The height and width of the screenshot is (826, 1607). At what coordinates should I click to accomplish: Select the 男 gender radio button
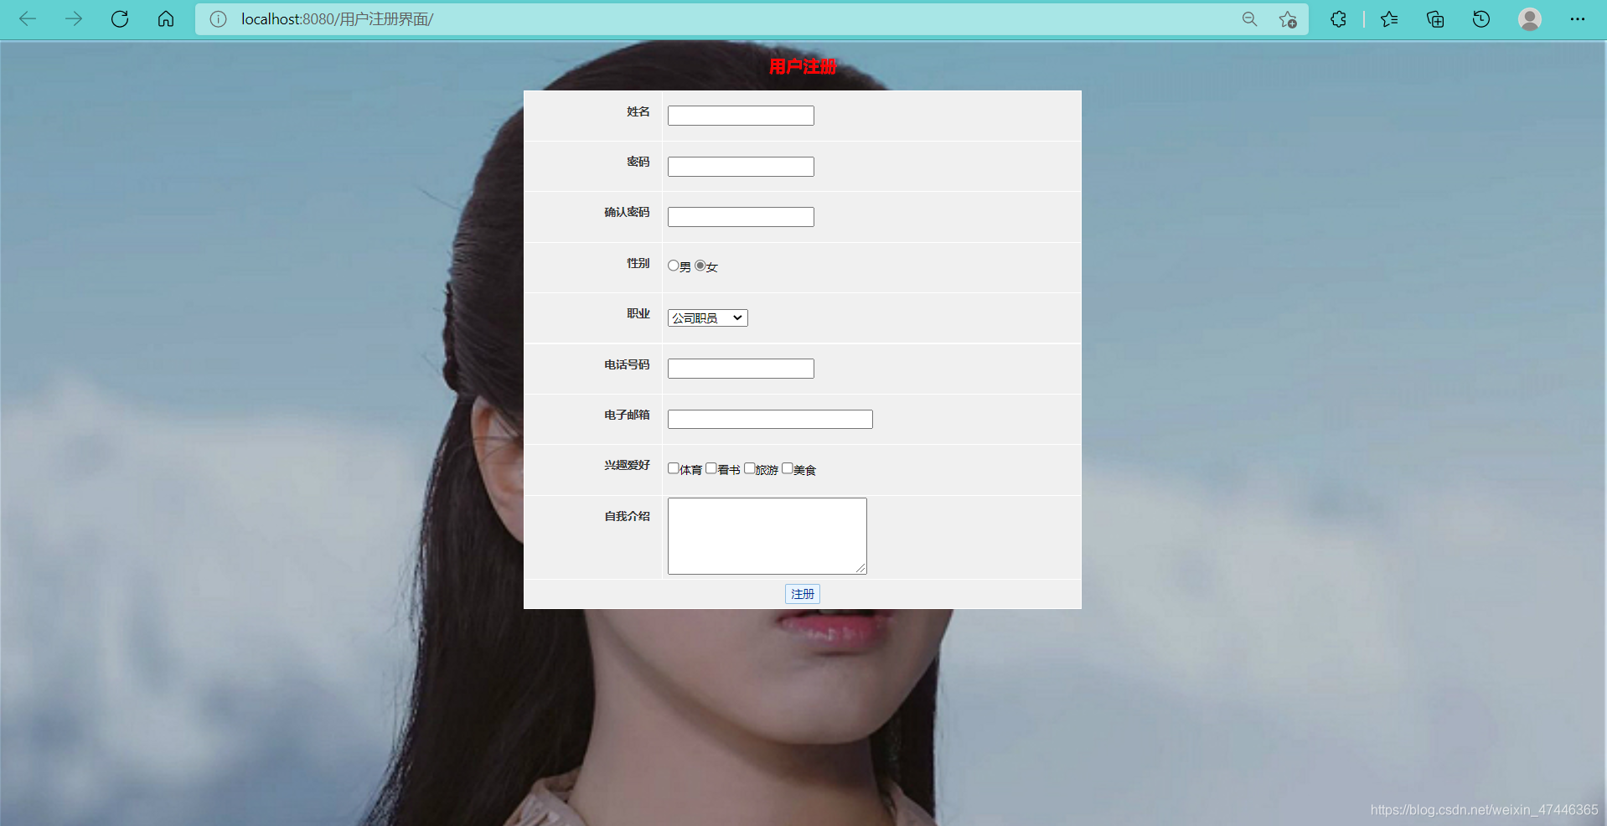coord(674,266)
